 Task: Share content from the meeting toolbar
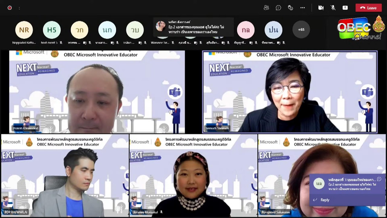coord(345,8)
